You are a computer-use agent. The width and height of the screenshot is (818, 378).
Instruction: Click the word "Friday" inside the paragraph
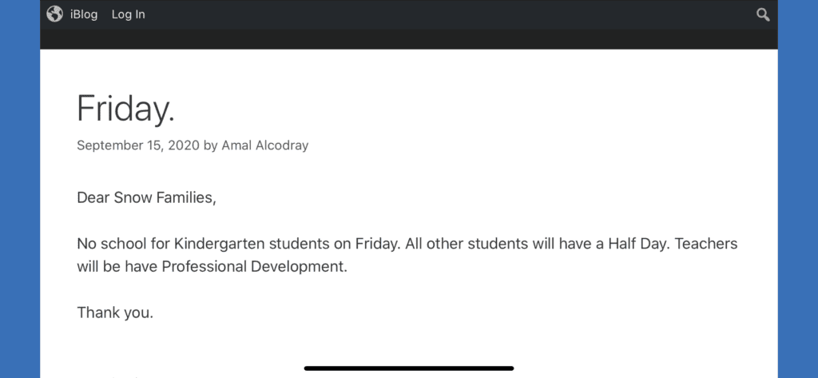(377, 244)
